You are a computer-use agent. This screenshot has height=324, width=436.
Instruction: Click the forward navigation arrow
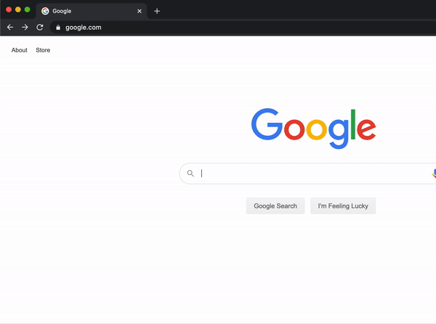[25, 27]
